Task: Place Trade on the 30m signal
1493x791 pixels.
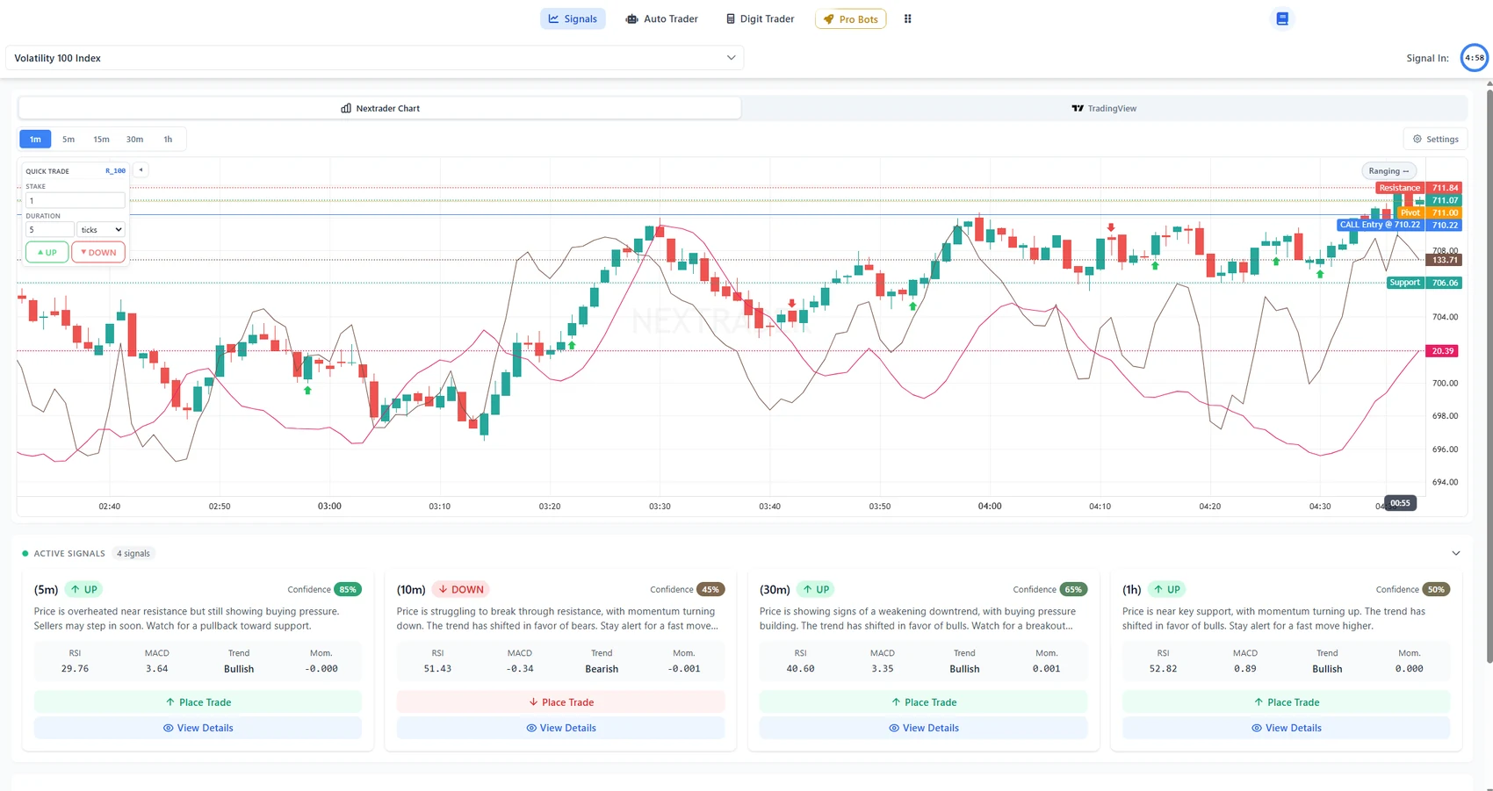Action: (923, 702)
